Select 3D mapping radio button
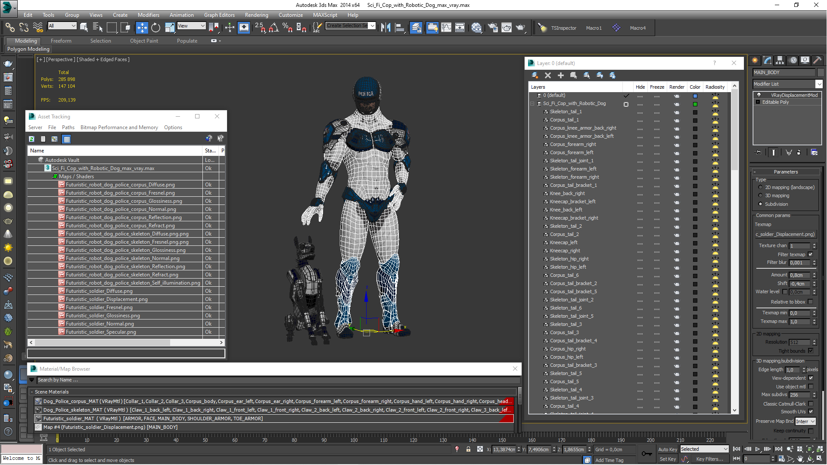 pyautogui.click(x=760, y=195)
